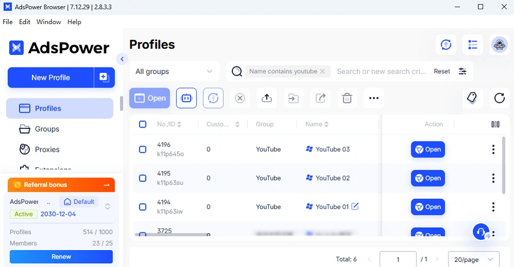Click the search magnifier icon

(236, 71)
